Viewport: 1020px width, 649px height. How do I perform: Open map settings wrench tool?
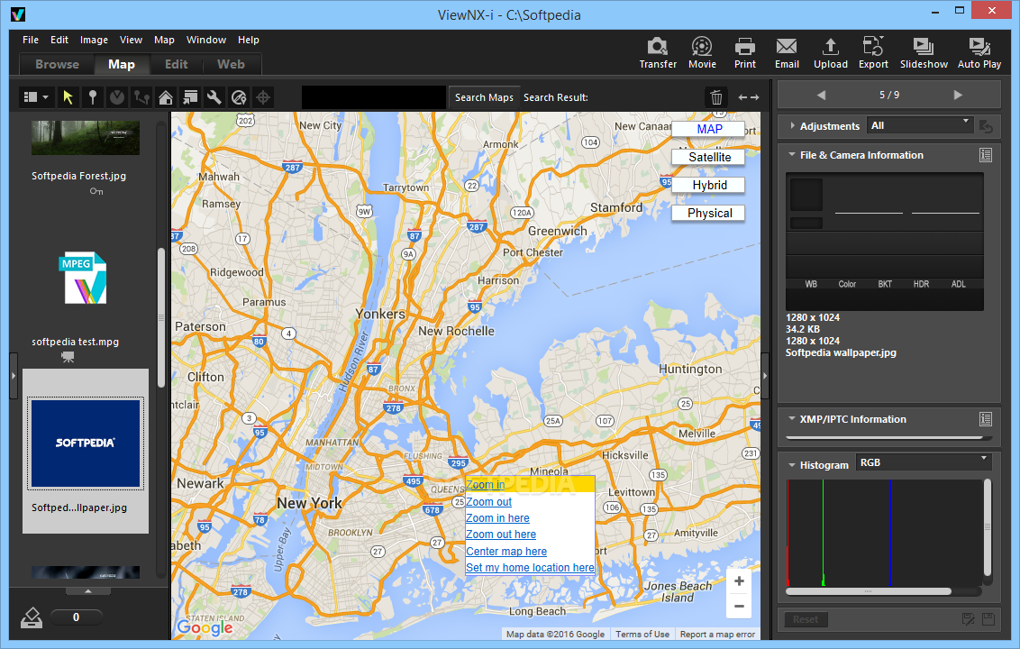pyautogui.click(x=214, y=97)
